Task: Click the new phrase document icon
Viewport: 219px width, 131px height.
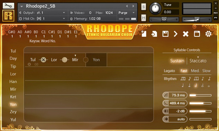Action: pyautogui.click(x=144, y=34)
